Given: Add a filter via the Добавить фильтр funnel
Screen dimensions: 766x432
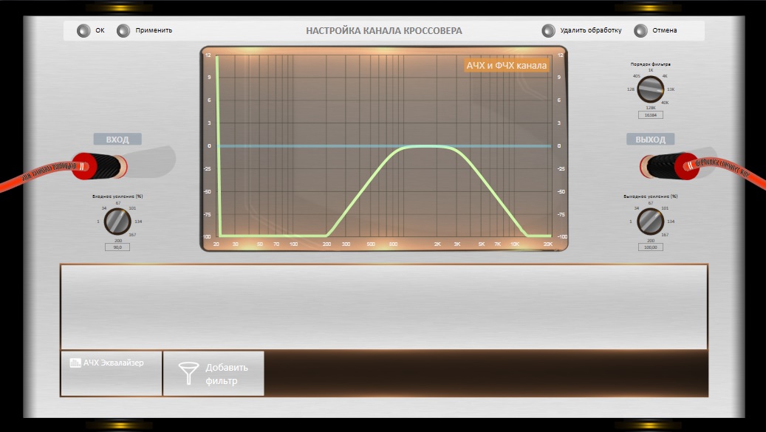Looking at the screenshot, I should click(213, 374).
